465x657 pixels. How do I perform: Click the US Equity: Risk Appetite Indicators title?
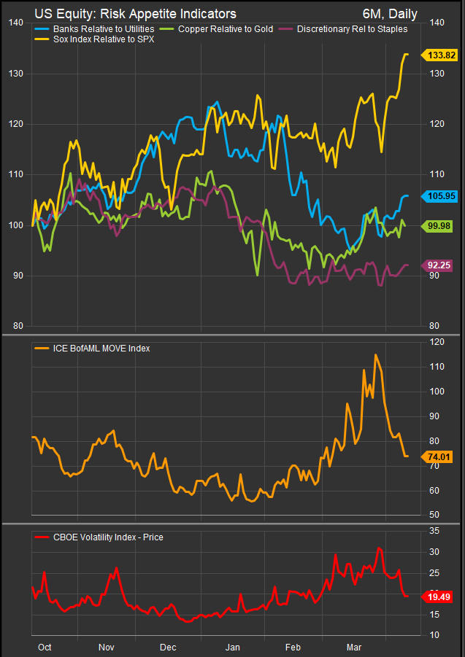[135, 13]
